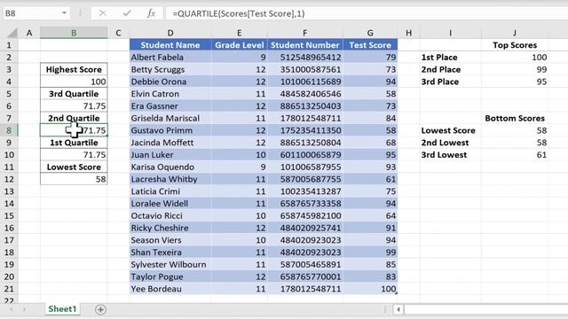Select the 1st Quartile label cell

74,143
